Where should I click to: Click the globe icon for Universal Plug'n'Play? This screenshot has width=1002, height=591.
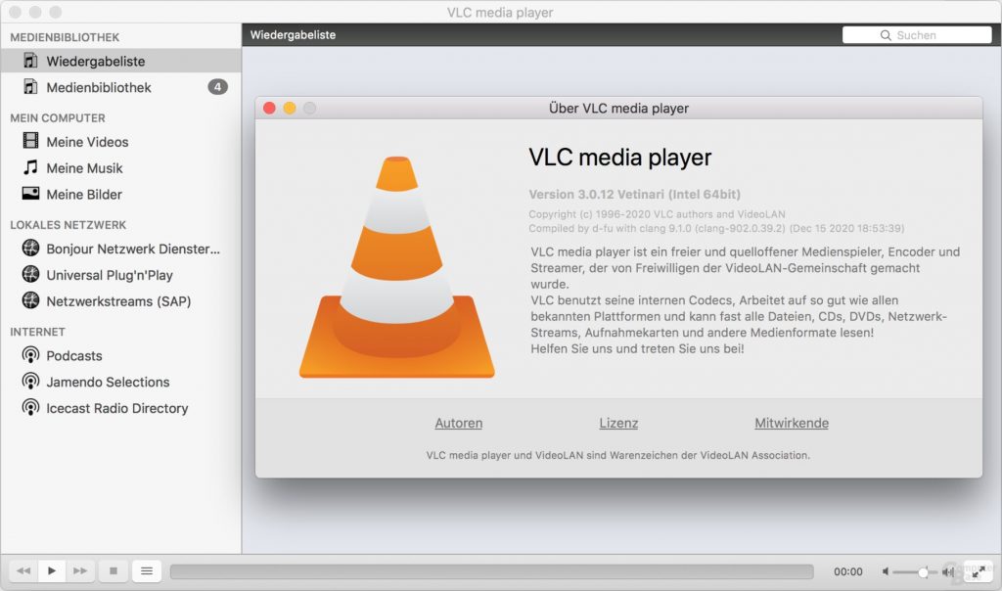click(x=30, y=274)
